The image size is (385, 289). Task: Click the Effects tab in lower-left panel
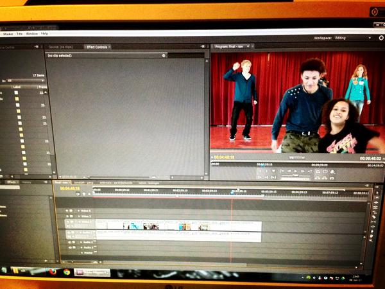[x=12, y=182]
